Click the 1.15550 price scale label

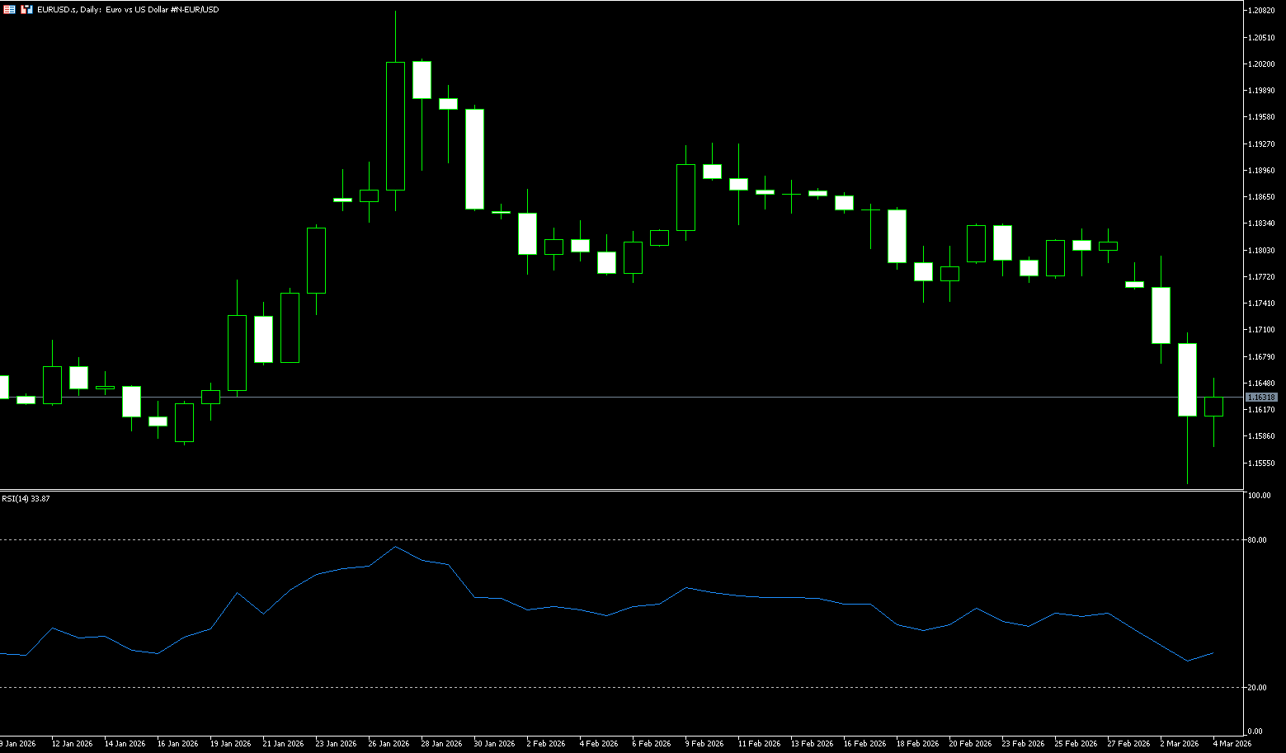(1262, 463)
